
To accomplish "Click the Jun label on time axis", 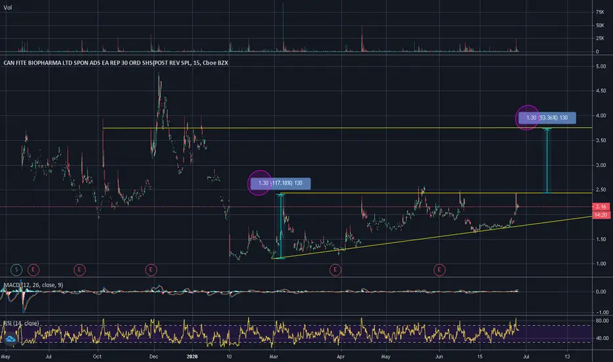I will tap(439, 357).
